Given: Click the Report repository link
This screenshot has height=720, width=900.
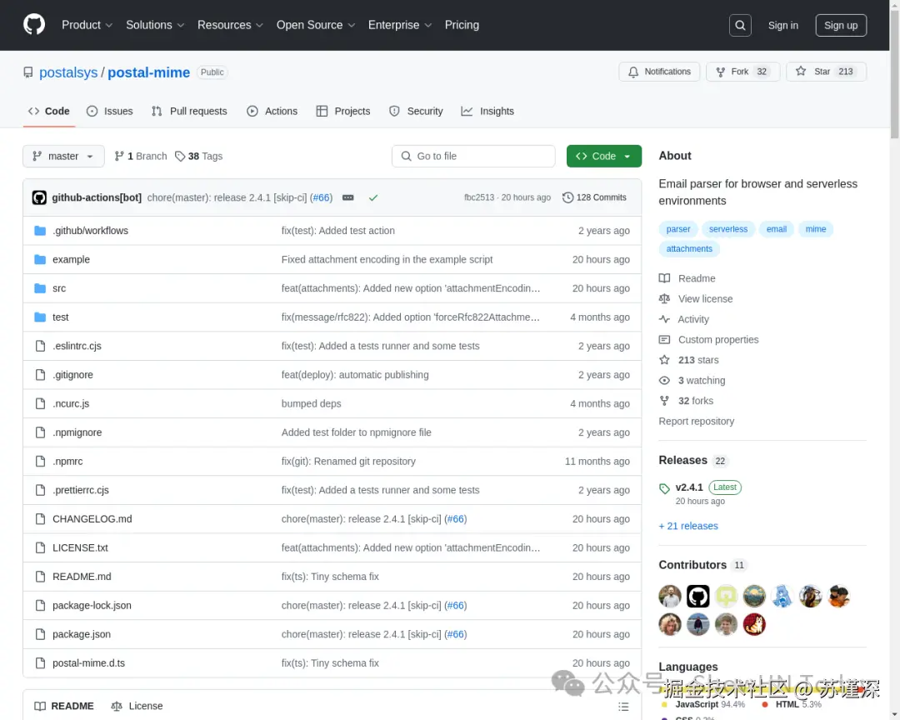Looking at the screenshot, I should tap(696, 422).
